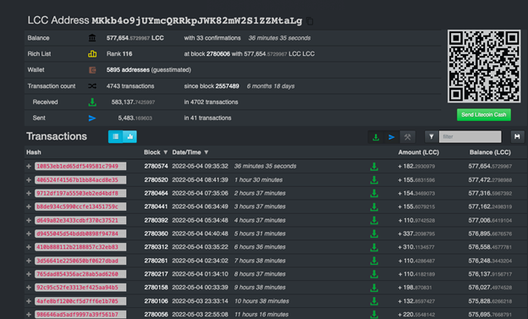Click received icon in block 2780392 row
The width and height of the screenshot is (528, 319).
coord(374,220)
